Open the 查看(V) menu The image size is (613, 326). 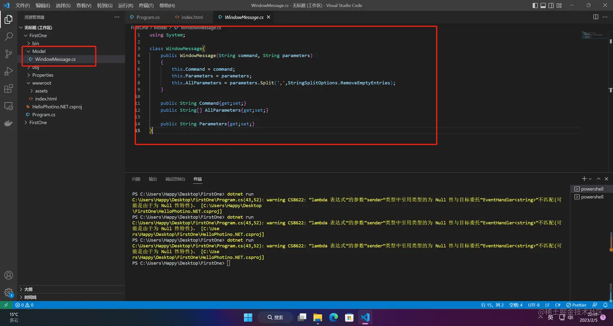pyautogui.click(x=84, y=5)
